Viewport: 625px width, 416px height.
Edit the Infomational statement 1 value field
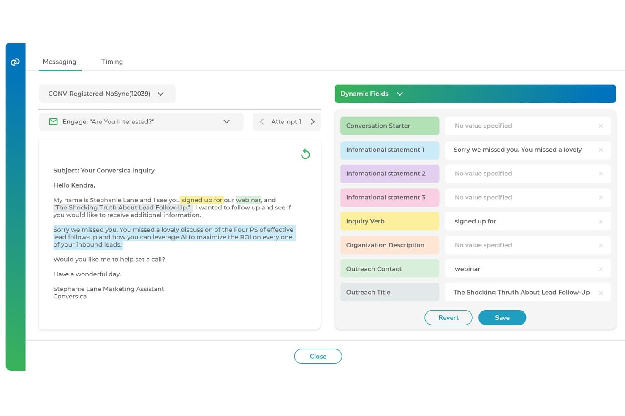pos(528,150)
